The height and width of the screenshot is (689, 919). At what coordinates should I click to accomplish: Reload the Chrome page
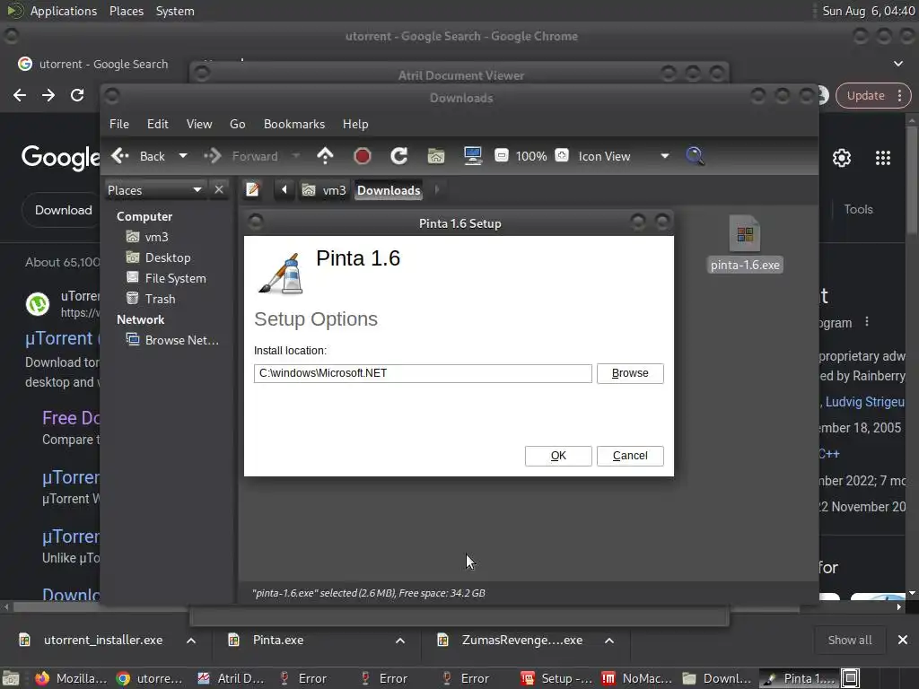[77, 95]
